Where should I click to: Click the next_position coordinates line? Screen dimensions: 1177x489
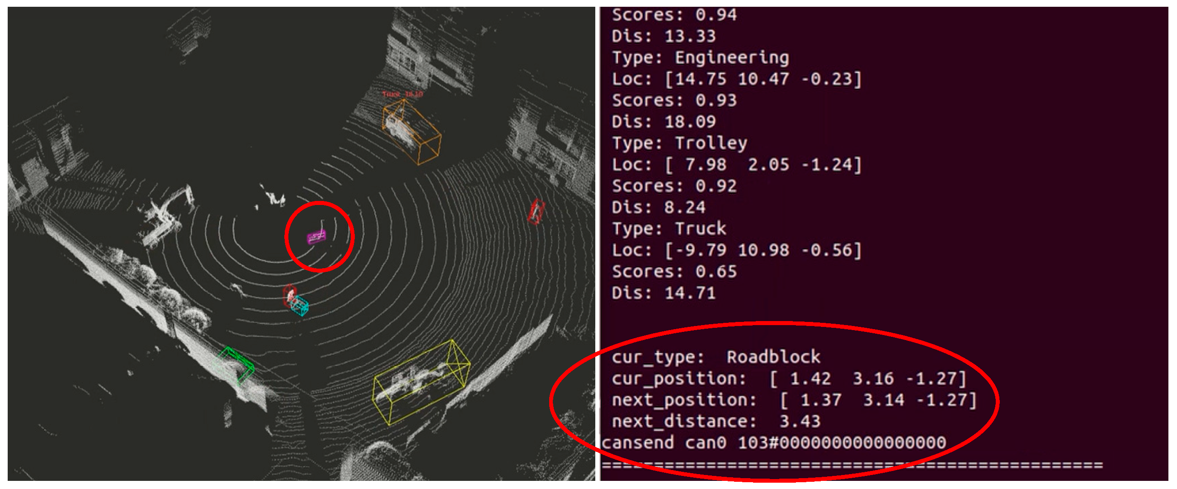tap(794, 400)
